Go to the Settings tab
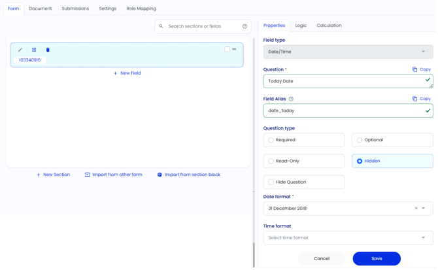 [x=108, y=8]
